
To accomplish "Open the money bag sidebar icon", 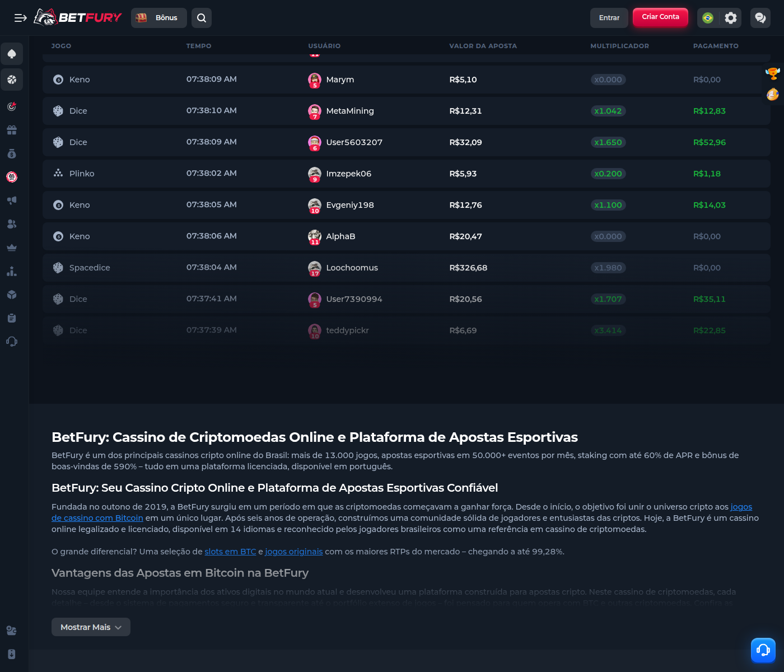I will tap(12, 153).
